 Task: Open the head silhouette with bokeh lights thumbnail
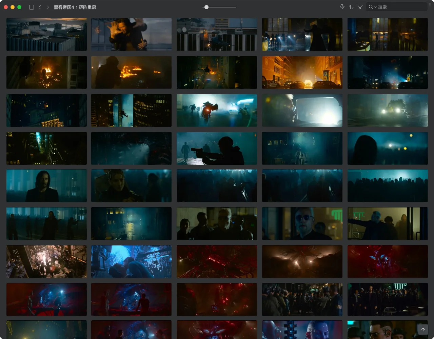click(388, 148)
